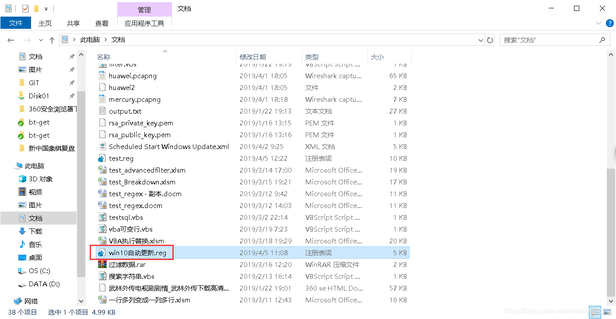Open the Customize Quick Access Toolbar dropdown
The width and height of the screenshot is (616, 319).
click(46, 9)
